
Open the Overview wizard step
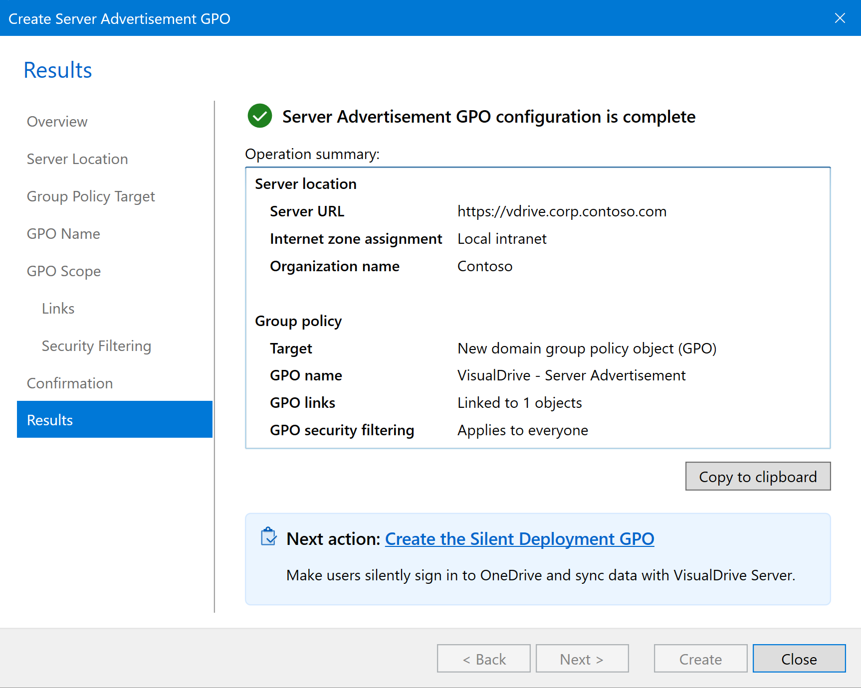[x=57, y=122]
